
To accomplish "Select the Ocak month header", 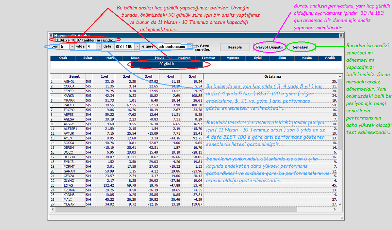I will (63, 58).
